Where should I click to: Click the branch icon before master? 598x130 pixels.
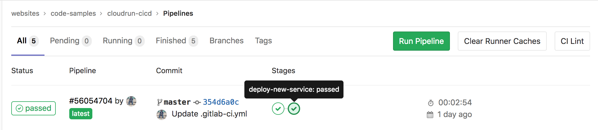[160, 102]
